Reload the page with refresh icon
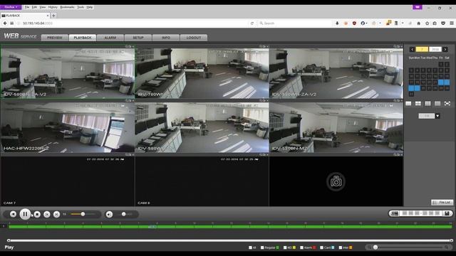 [252, 23]
